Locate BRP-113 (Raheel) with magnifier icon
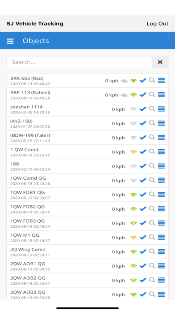 [152, 95]
